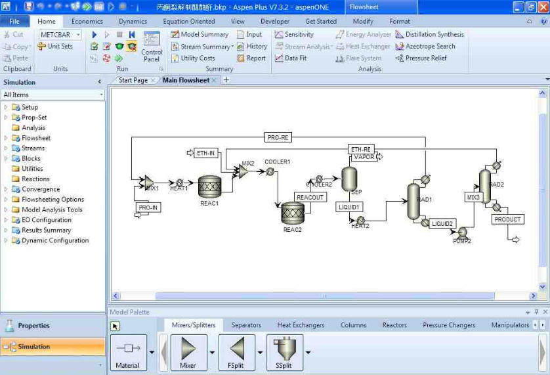Select the FSplit block in the palette
Screen dimensions: 550x375
point(236,352)
